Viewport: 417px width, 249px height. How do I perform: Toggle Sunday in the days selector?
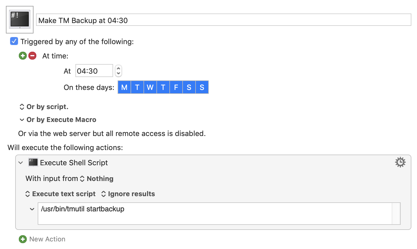point(202,87)
